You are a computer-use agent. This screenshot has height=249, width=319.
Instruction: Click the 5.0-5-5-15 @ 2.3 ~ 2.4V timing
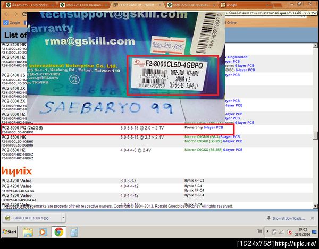pyautogui.click(x=142, y=137)
